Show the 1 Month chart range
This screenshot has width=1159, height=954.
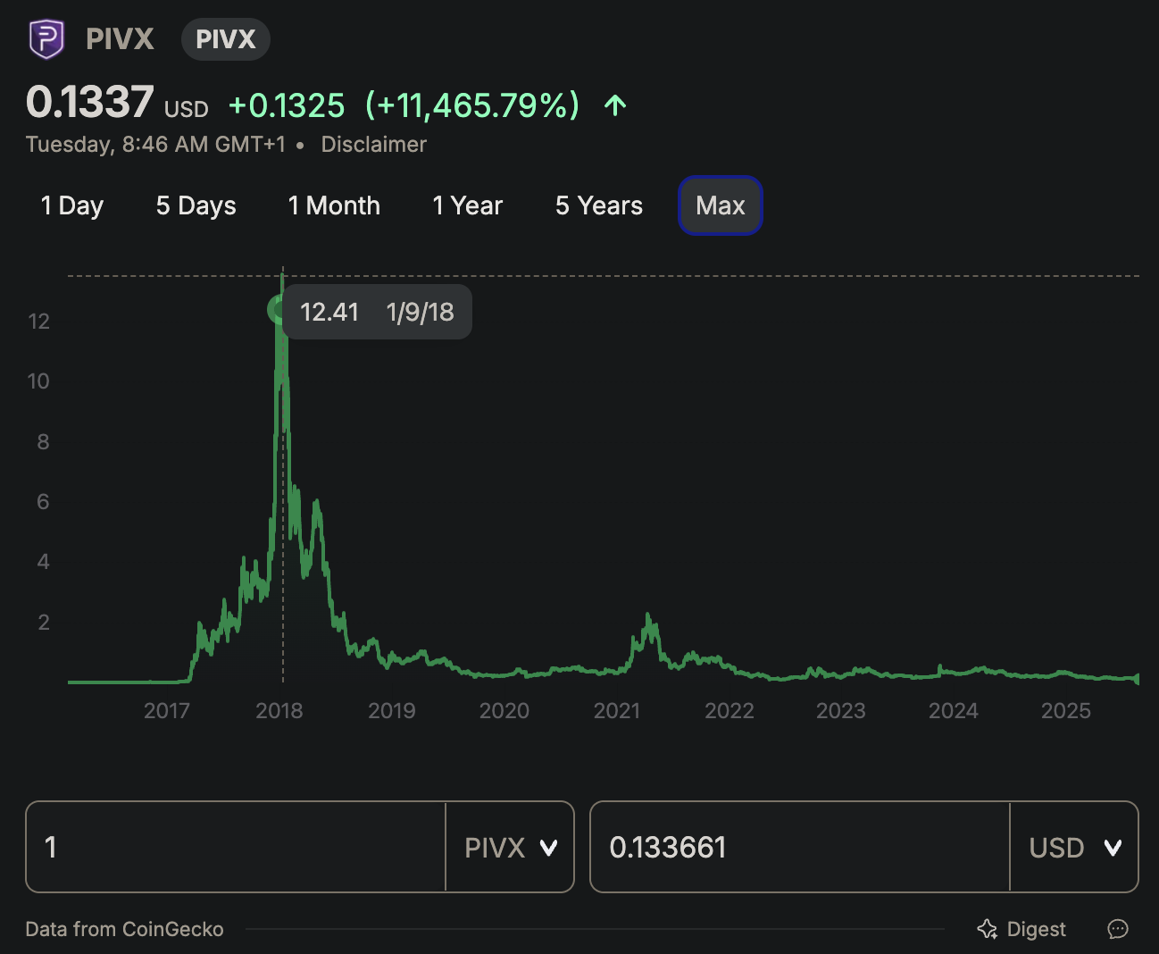tap(334, 205)
